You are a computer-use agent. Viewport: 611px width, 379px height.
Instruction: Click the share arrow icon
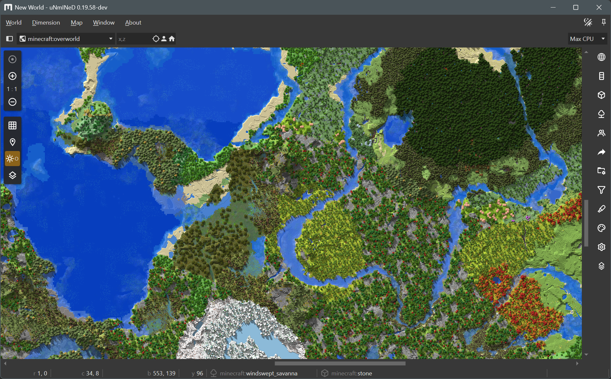click(x=601, y=152)
